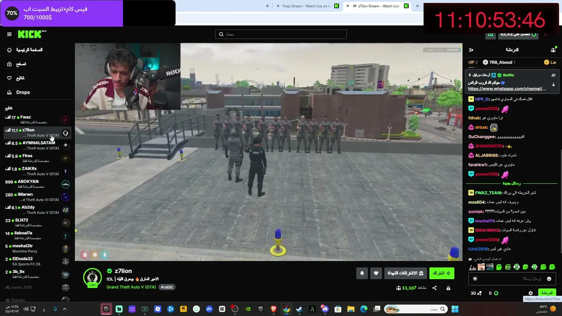Send message with the green chat button
This screenshot has width=562, height=316.
(547, 293)
